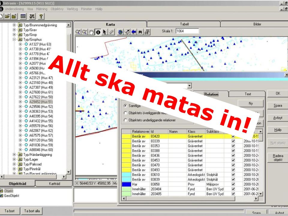The height and width of the screenshot is (216, 288).
Task: Click the Ny button
Action: [250, 103]
